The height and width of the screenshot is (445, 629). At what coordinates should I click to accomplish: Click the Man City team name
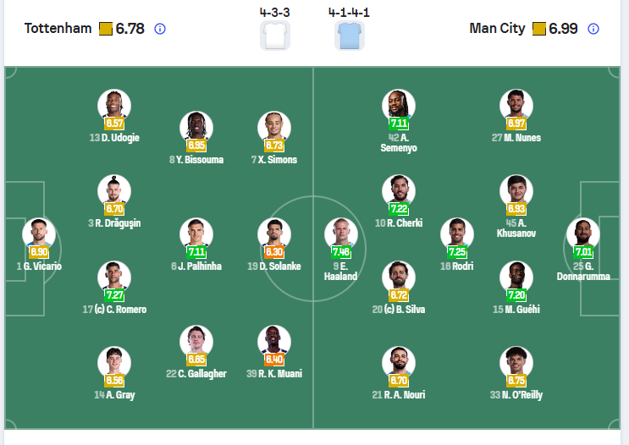pos(497,29)
